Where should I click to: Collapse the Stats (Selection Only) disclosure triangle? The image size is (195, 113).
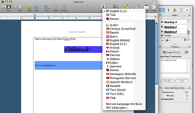(x=160, y=88)
